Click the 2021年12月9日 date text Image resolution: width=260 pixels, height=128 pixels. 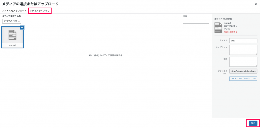231,26
